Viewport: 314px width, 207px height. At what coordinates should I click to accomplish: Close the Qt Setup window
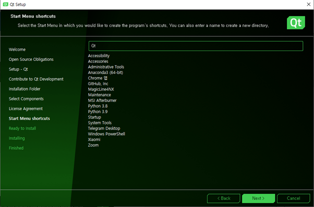point(309,4)
